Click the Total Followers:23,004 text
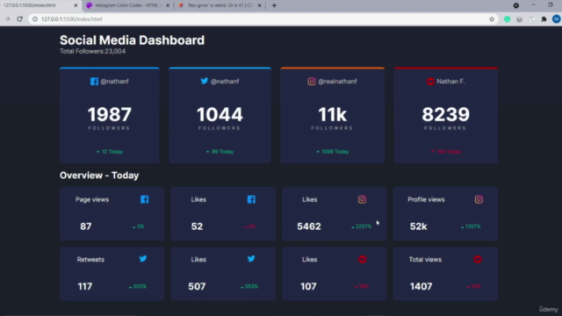The height and width of the screenshot is (316, 562). point(92,51)
